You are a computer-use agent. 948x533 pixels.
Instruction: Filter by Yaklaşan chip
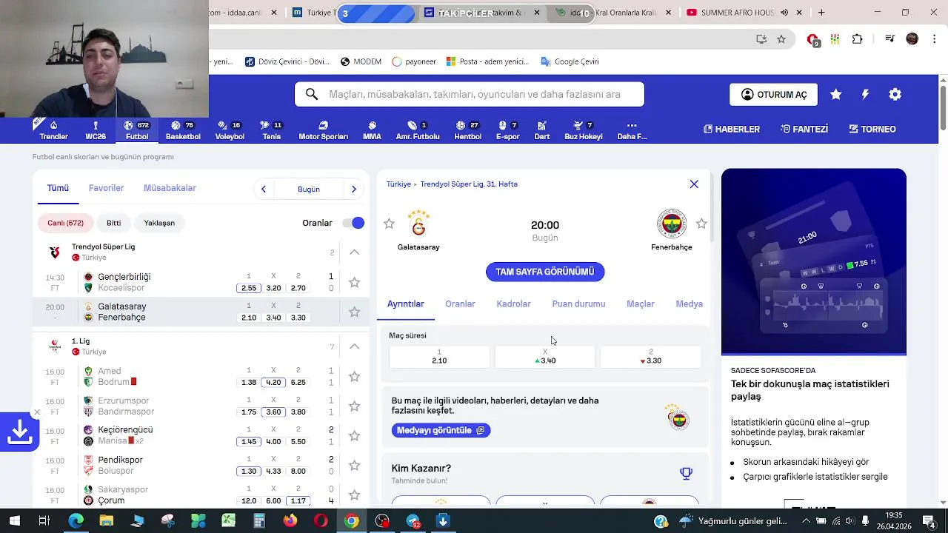click(x=159, y=223)
